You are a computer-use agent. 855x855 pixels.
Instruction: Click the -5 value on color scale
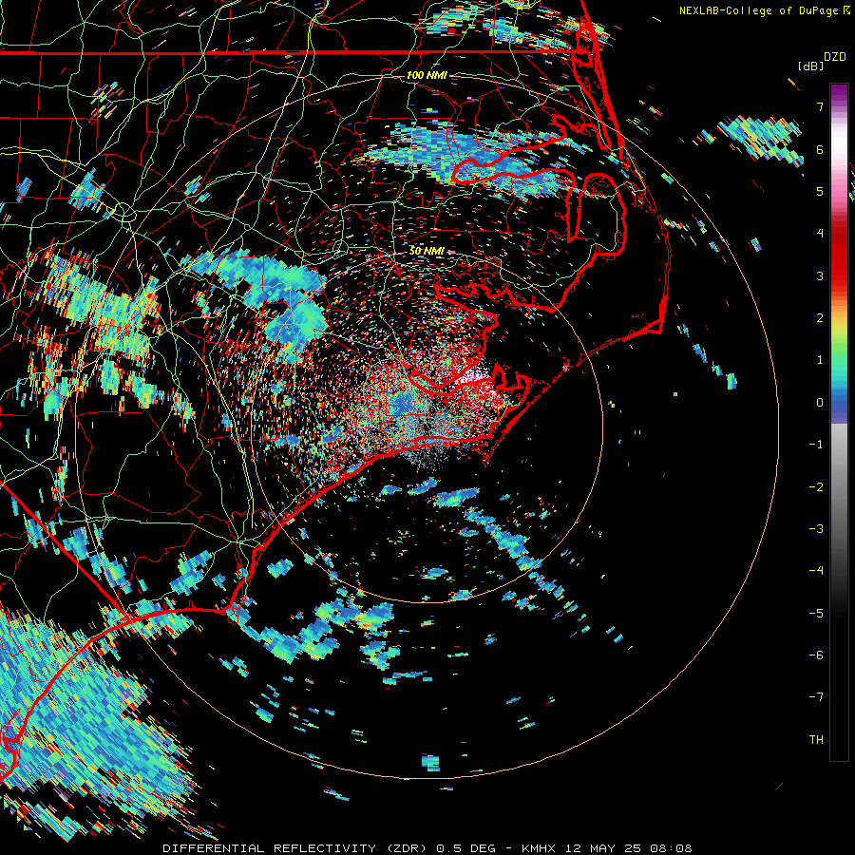(816, 613)
